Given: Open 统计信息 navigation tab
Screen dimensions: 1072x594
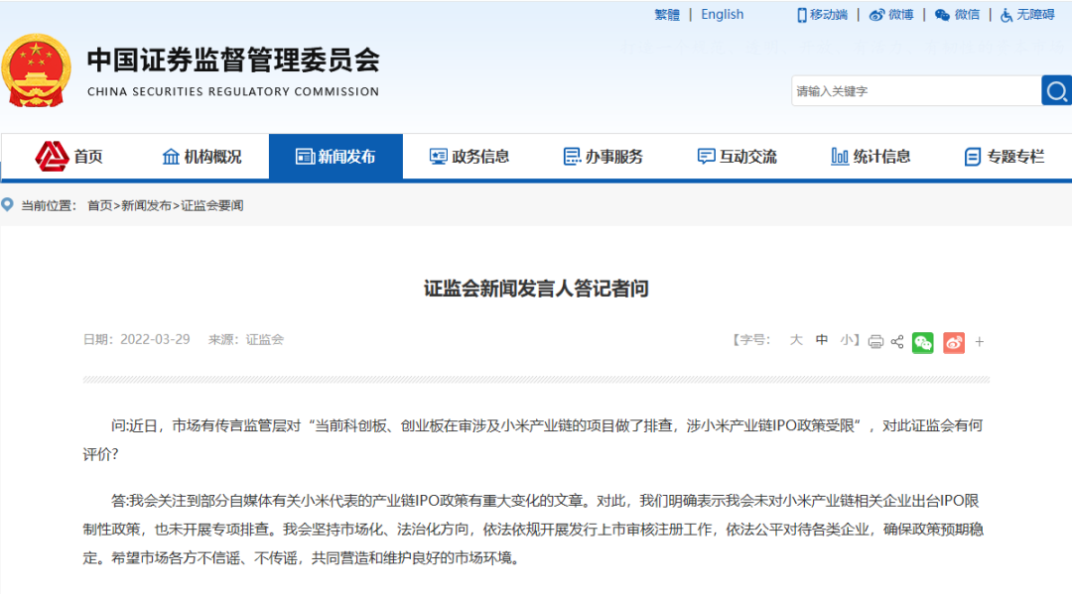Looking at the screenshot, I should tap(871, 157).
